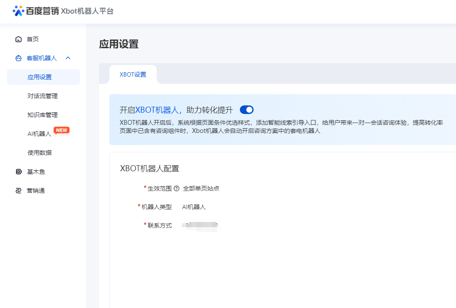Image resolution: width=456 pixels, height=308 pixels.
Task: Select the 客服机器人 menu label
Action: pyautogui.click(x=42, y=58)
